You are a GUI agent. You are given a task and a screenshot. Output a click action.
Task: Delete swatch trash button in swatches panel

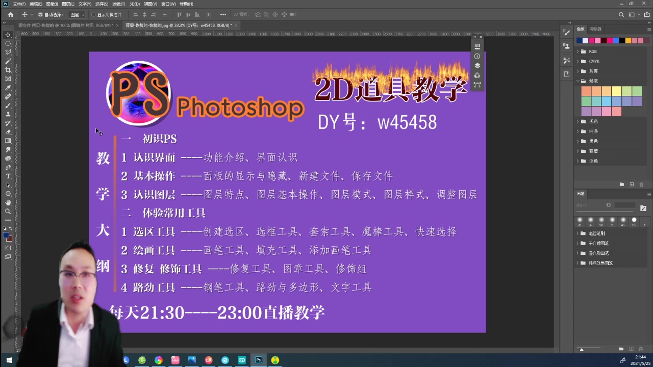pos(641,184)
